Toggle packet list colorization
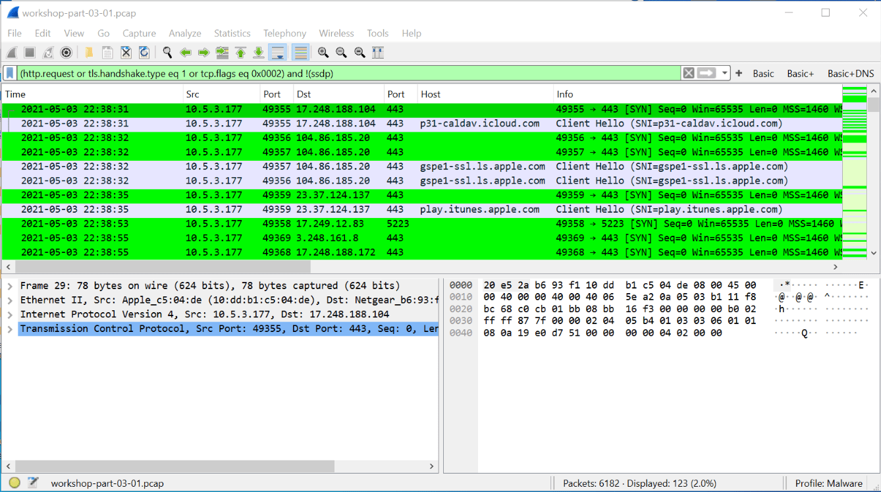 coord(300,53)
